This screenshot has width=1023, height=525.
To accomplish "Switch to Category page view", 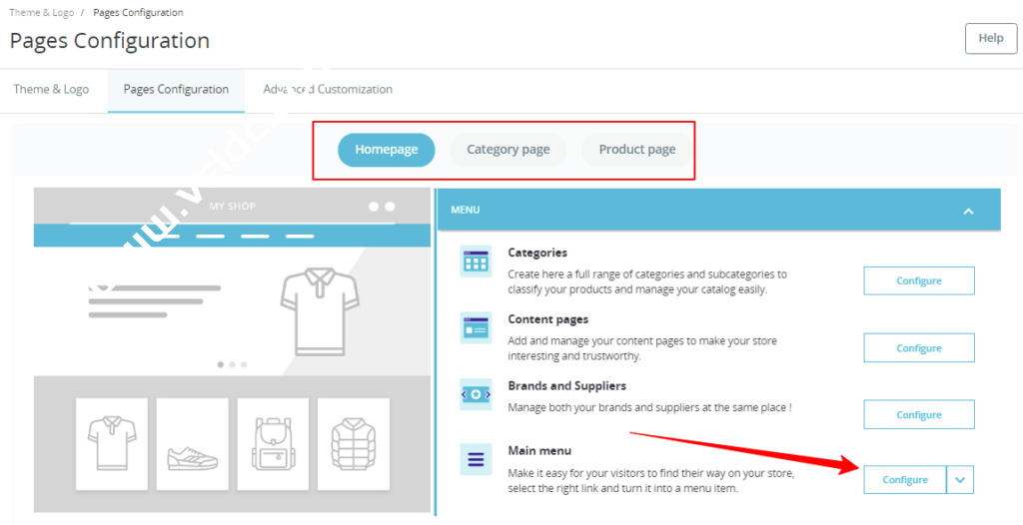I will coord(508,150).
